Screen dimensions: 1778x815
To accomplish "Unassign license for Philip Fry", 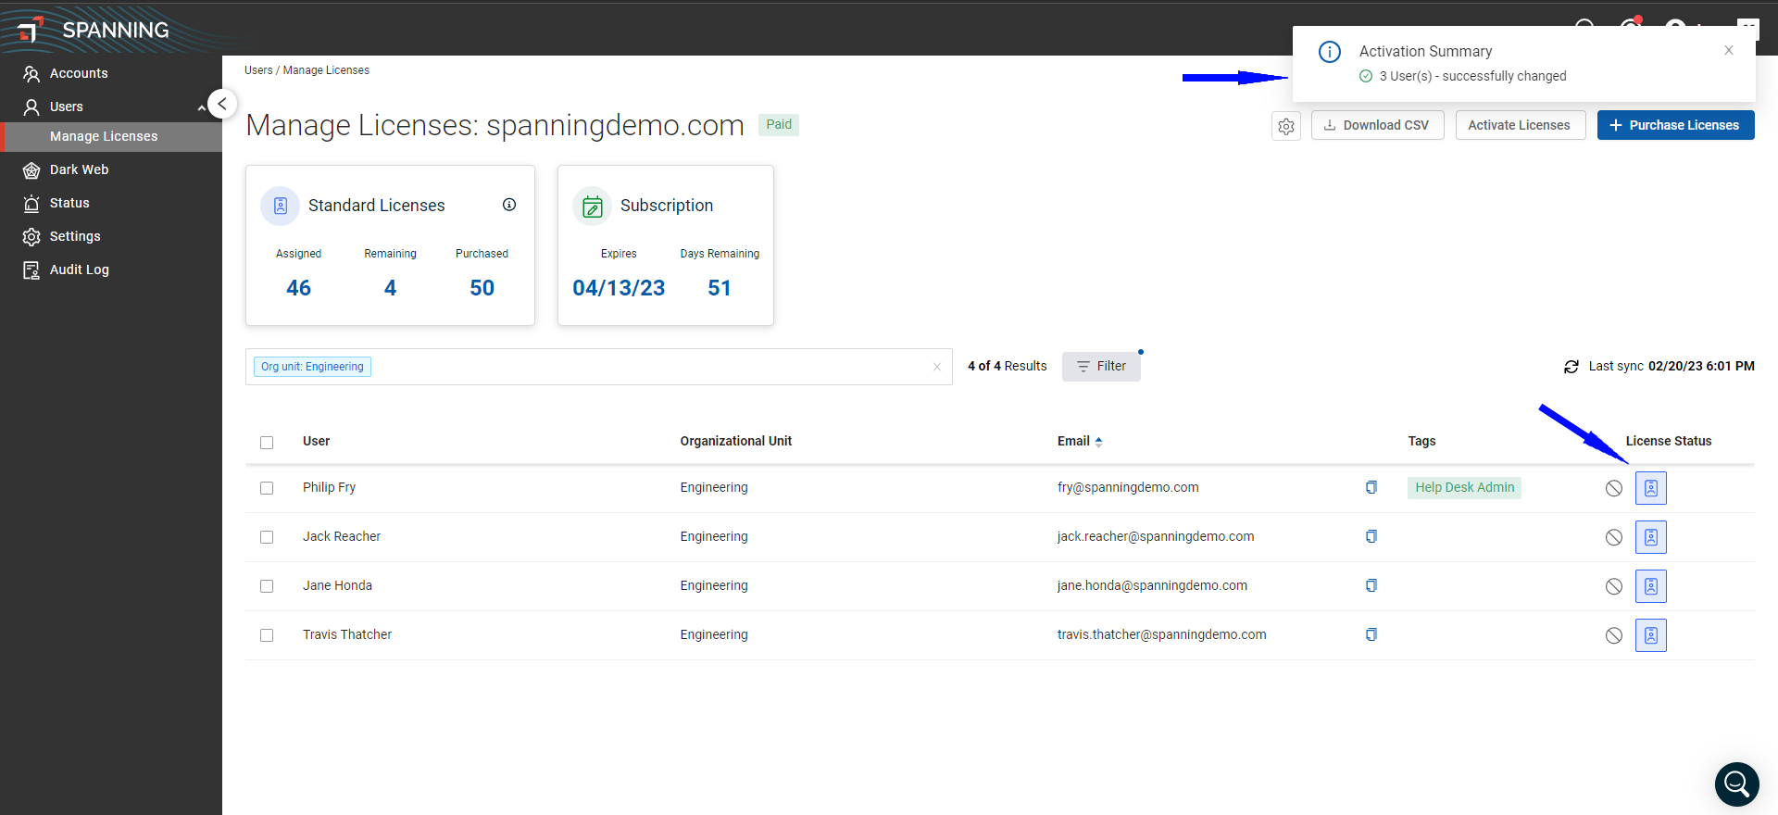I will [1614, 488].
